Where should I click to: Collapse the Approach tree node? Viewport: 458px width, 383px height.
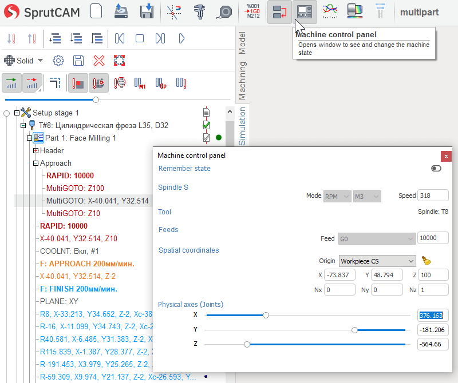(35, 163)
